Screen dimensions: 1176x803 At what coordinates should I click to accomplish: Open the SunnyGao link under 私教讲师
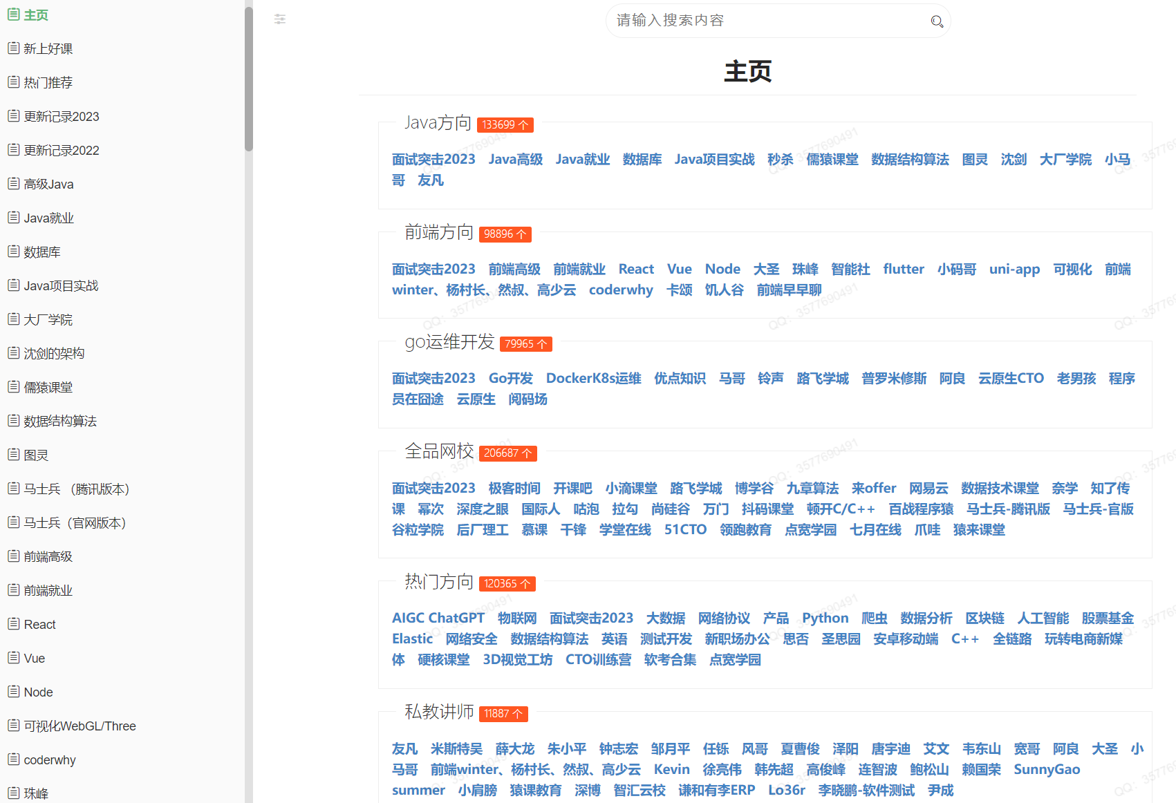click(1047, 770)
